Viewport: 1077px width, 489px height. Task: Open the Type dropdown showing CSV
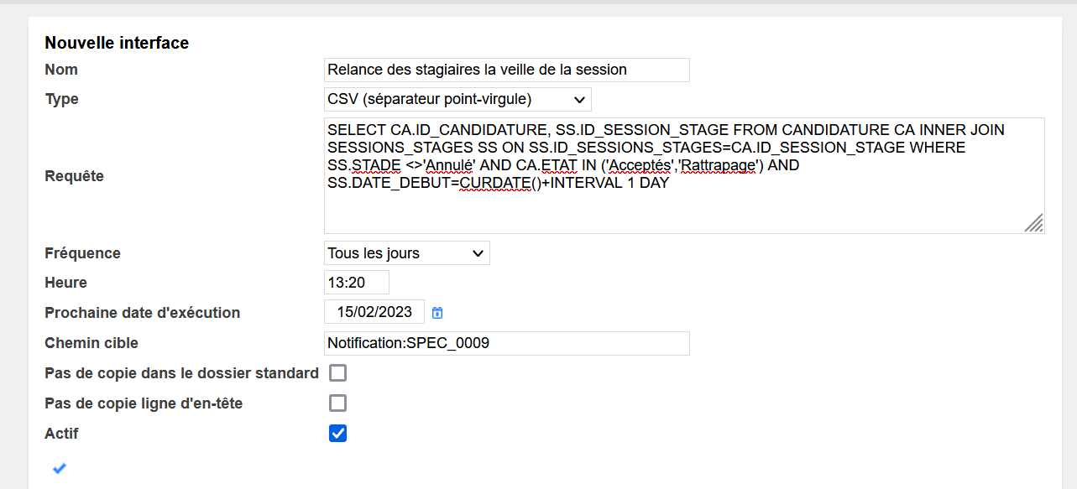(x=457, y=100)
